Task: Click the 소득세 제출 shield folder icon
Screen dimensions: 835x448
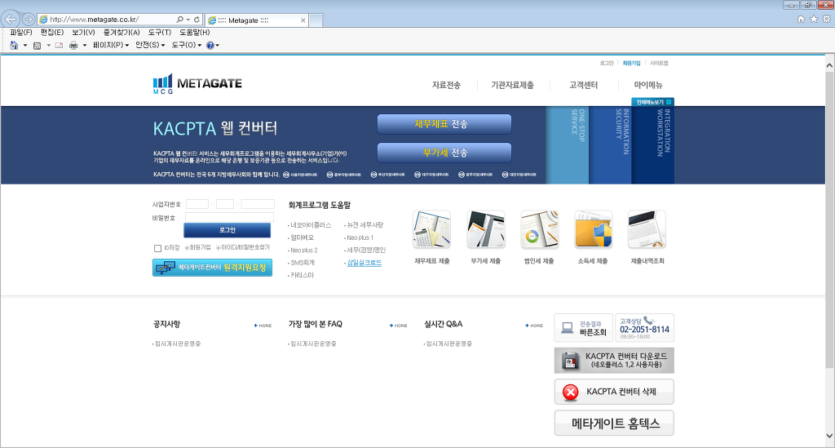Action: 594,229
